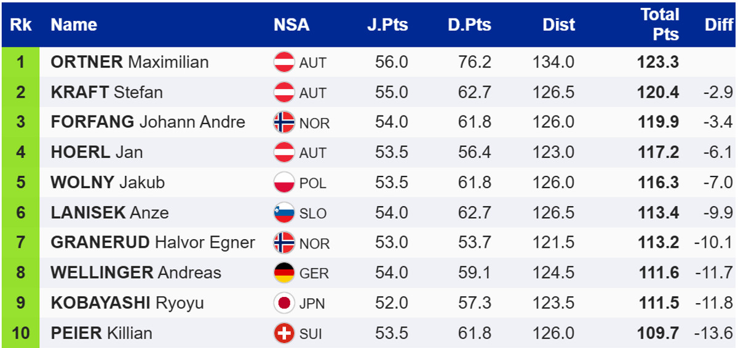Image resolution: width=738 pixels, height=348 pixels.
Task: Open athlete link ORTNER Maximilian
Action: 129,62
